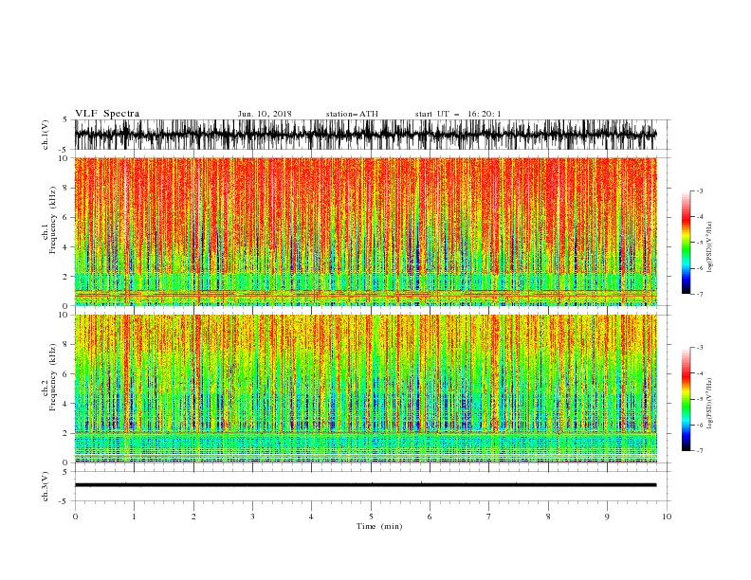Click the "-3" tick on ch.2 color bar
The height and width of the screenshot is (580, 751).
pyautogui.click(x=700, y=348)
